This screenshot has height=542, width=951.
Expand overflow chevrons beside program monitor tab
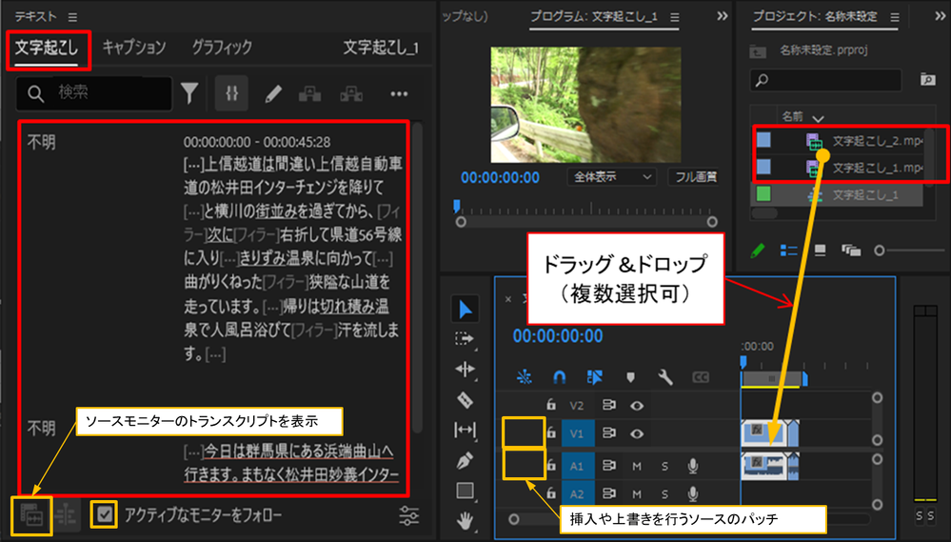point(722,16)
